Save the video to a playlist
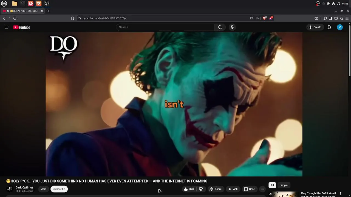This screenshot has height=197, width=351. coord(249,189)
